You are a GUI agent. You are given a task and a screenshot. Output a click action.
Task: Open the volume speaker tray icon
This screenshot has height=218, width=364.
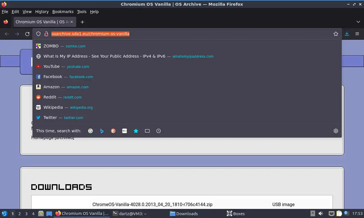pyautogui.click(x=321, y=213)
